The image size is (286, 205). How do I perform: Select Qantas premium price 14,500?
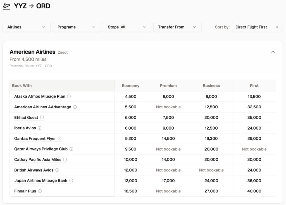tap(168, 139)
